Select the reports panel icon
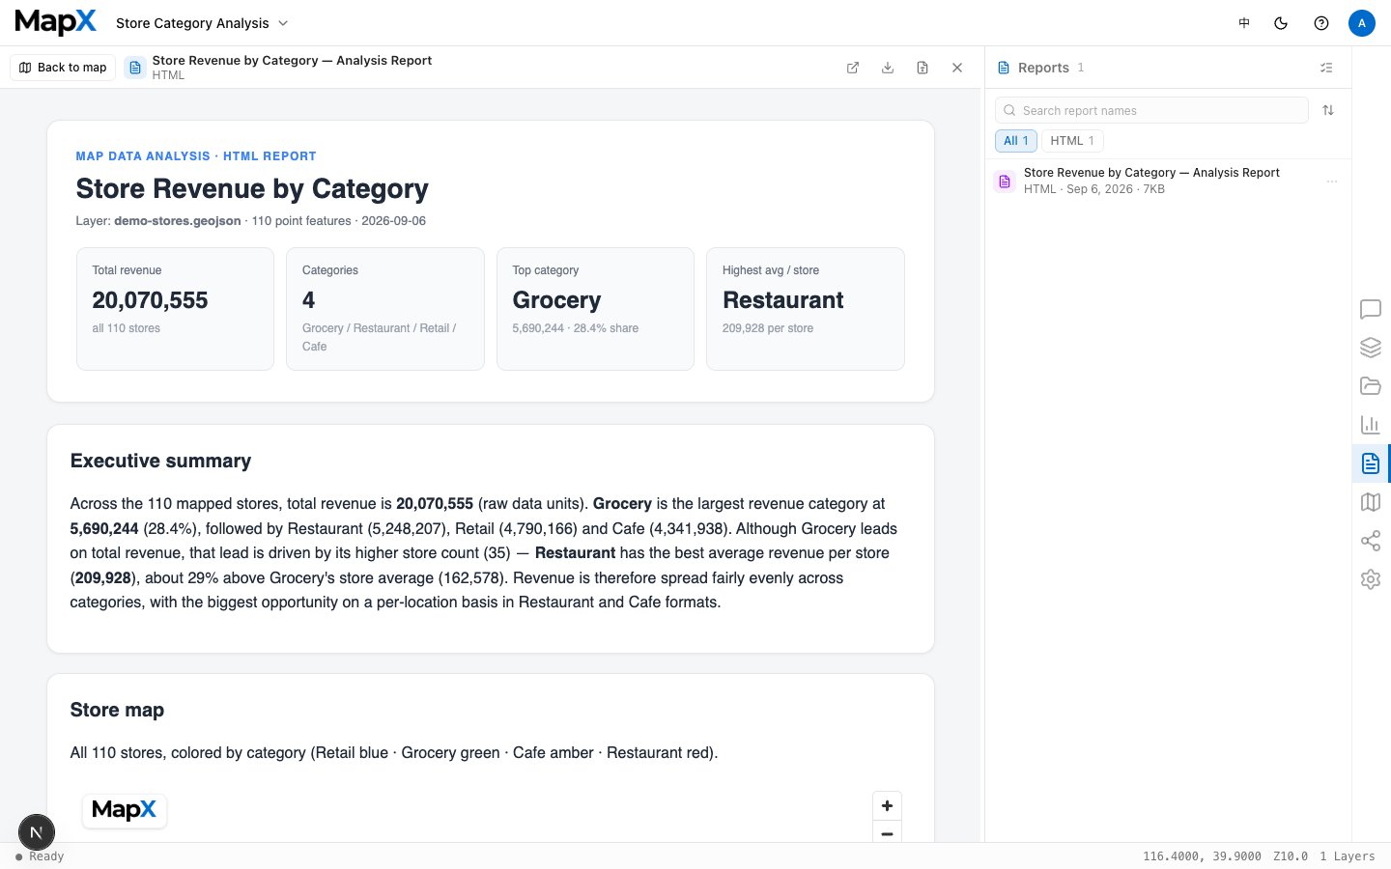This screenshot has height=869, width=1391. tap(1371, 463)
